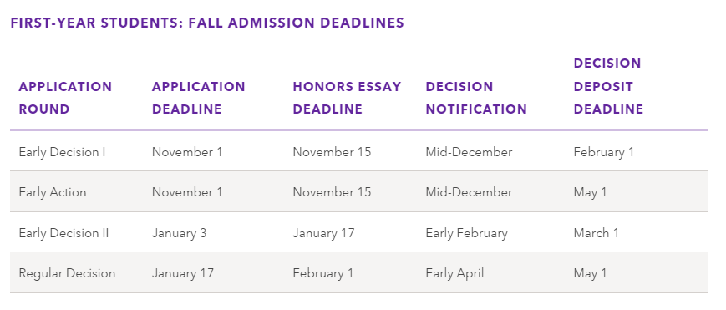This screenshot has width=726, height=310.
Task: Click the March 1 deposit deadline cell
Action: (x=596, y=232)
